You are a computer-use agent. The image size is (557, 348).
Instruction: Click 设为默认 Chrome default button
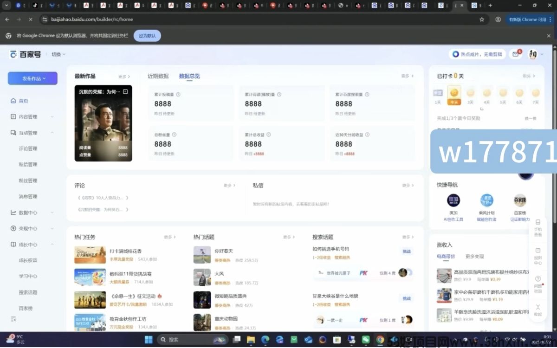[147, 36]
